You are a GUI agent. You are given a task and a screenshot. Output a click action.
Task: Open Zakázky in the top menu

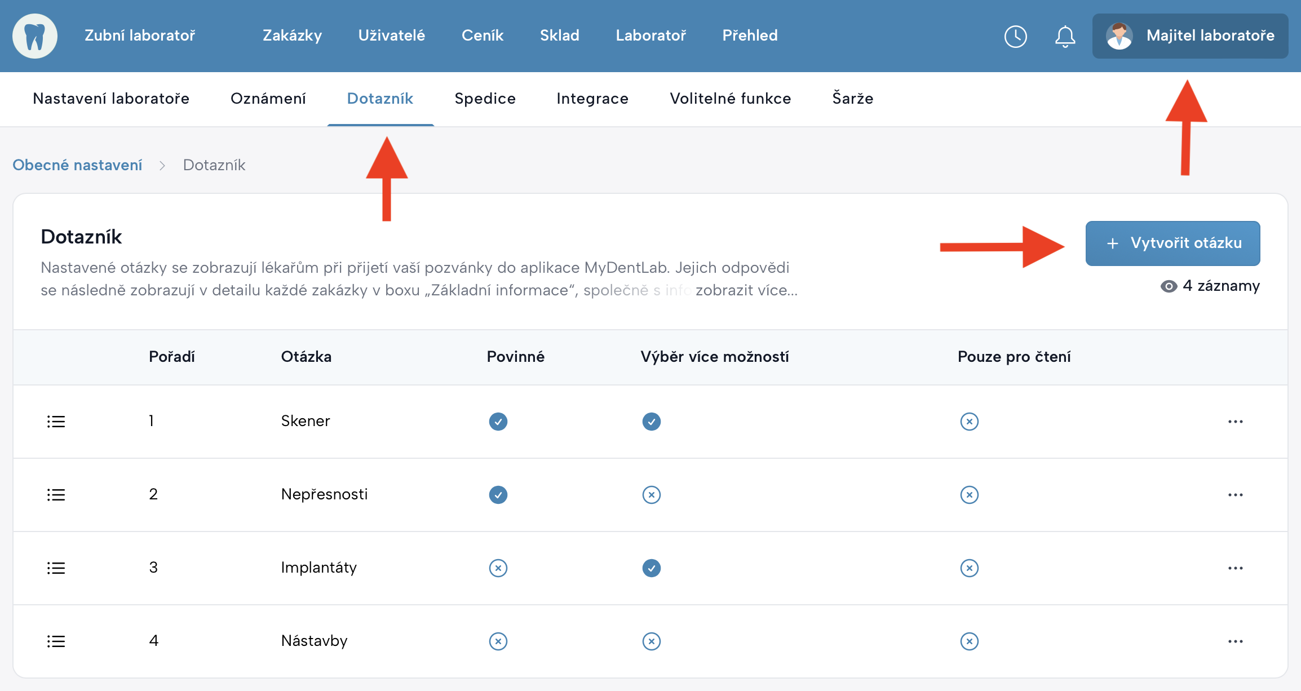tap(292, 36)
